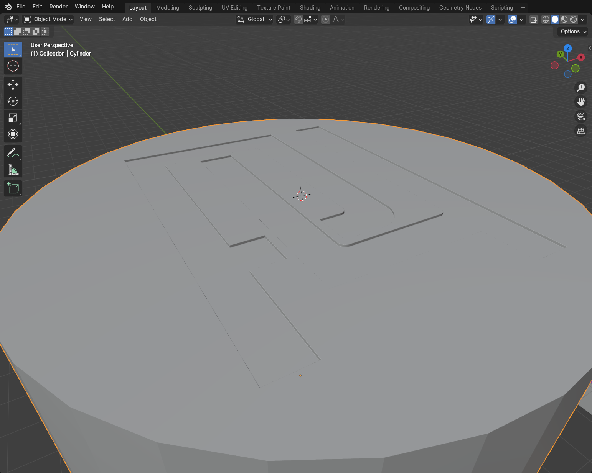Switch to the Geometry Nodes tab
The width and height of the screenshot is (592, 473).
pos(460,8)
